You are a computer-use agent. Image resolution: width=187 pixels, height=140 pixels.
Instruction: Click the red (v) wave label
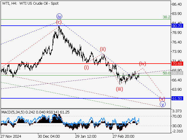click(162, 98)
